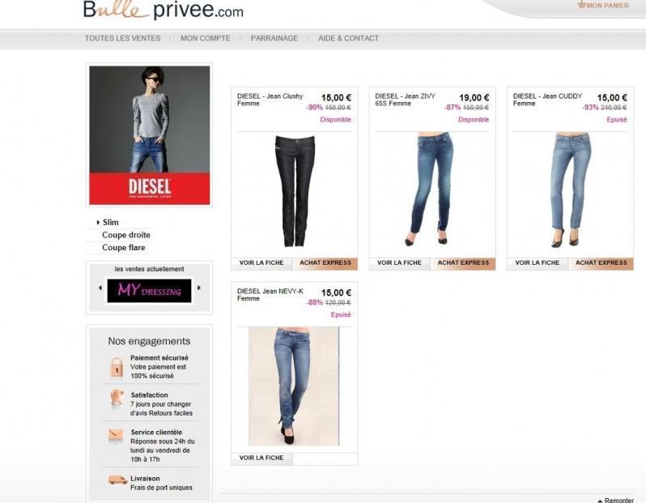Click Achat Express for Jean CUDDY

pos(601,263)
